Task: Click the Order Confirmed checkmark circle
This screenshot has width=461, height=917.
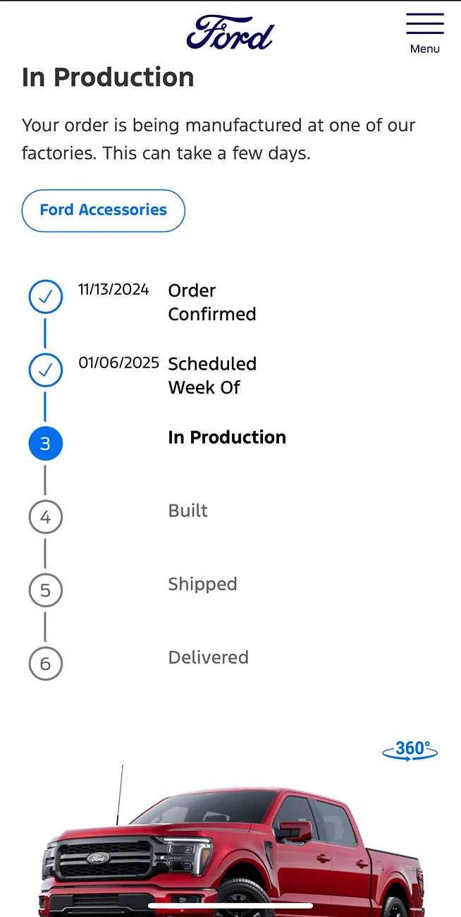Action: pos(46,298)
